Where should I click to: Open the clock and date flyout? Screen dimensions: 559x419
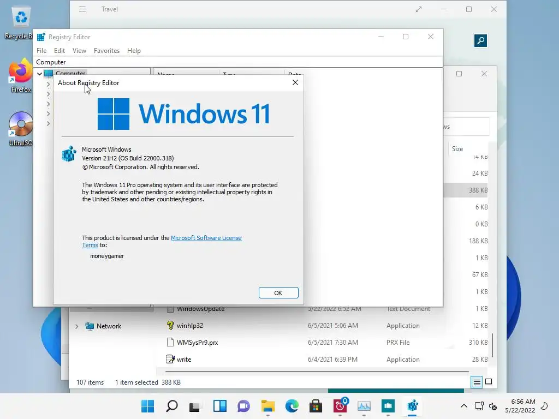pos(520,406)
